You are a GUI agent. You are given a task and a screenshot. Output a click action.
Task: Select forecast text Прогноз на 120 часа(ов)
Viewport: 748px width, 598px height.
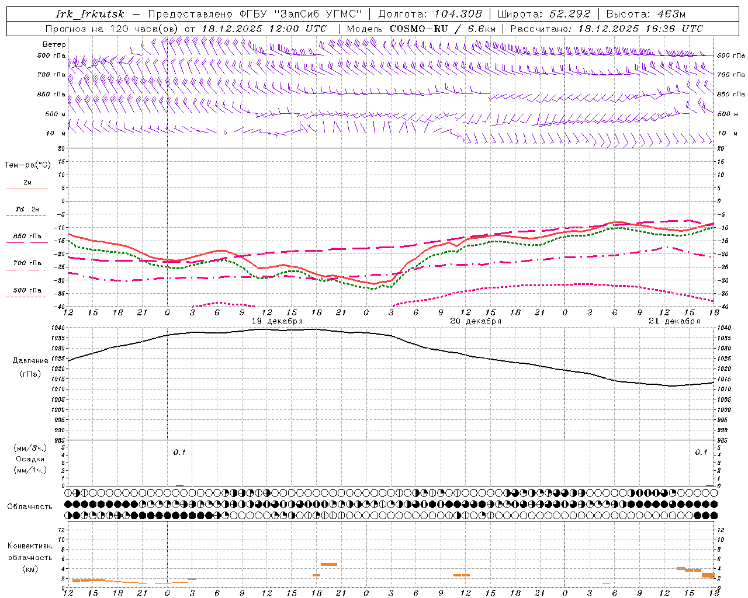(112, 29)
